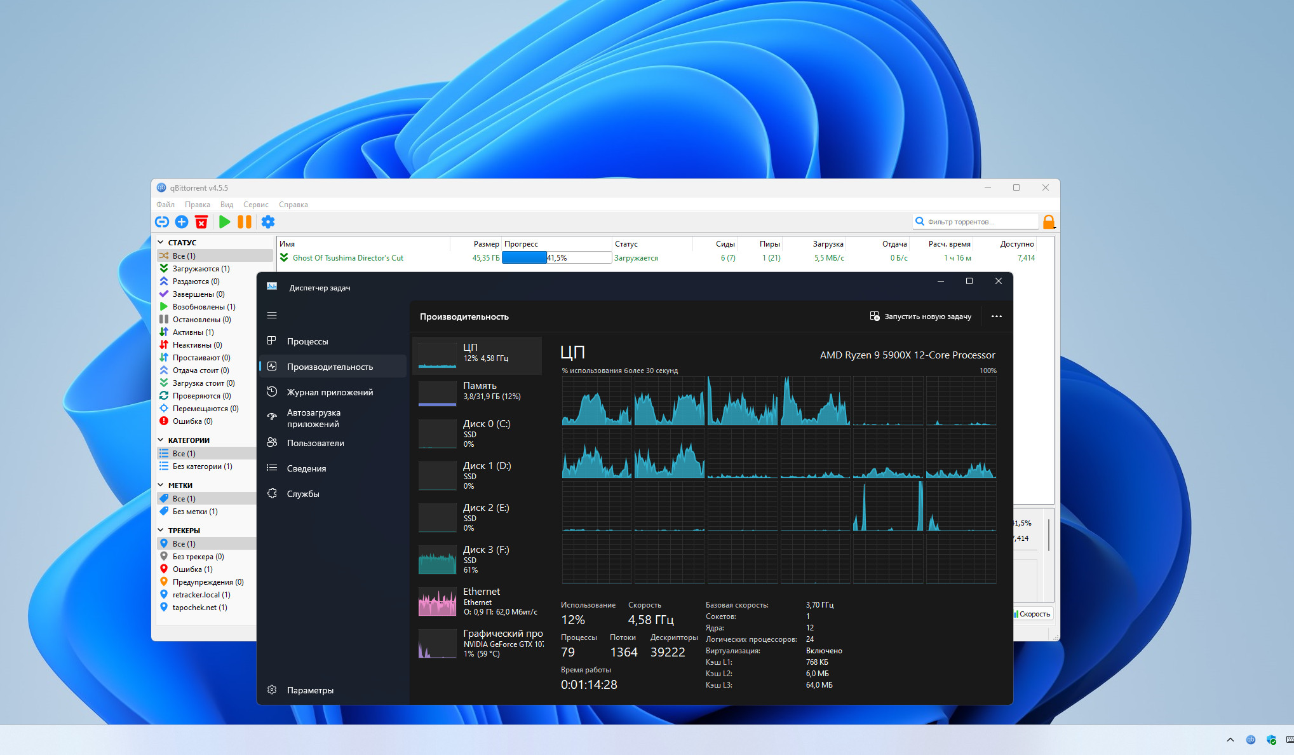Select the Ethernet performance item
The height and width of the screenshot is (755, 1294).
click(477, 601)
